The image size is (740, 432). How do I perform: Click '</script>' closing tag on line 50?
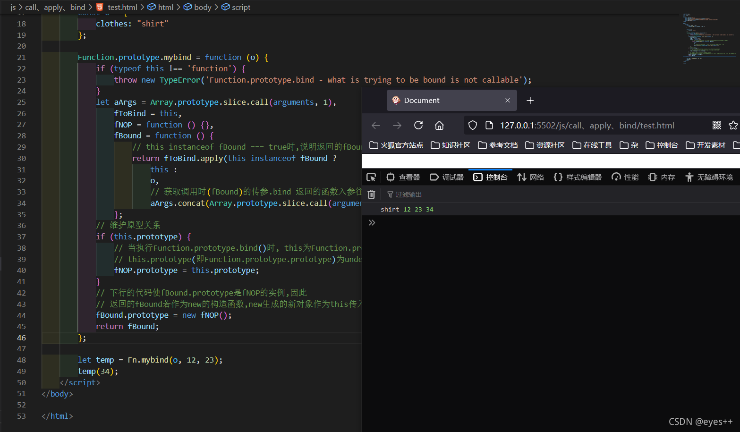point(80,382)
